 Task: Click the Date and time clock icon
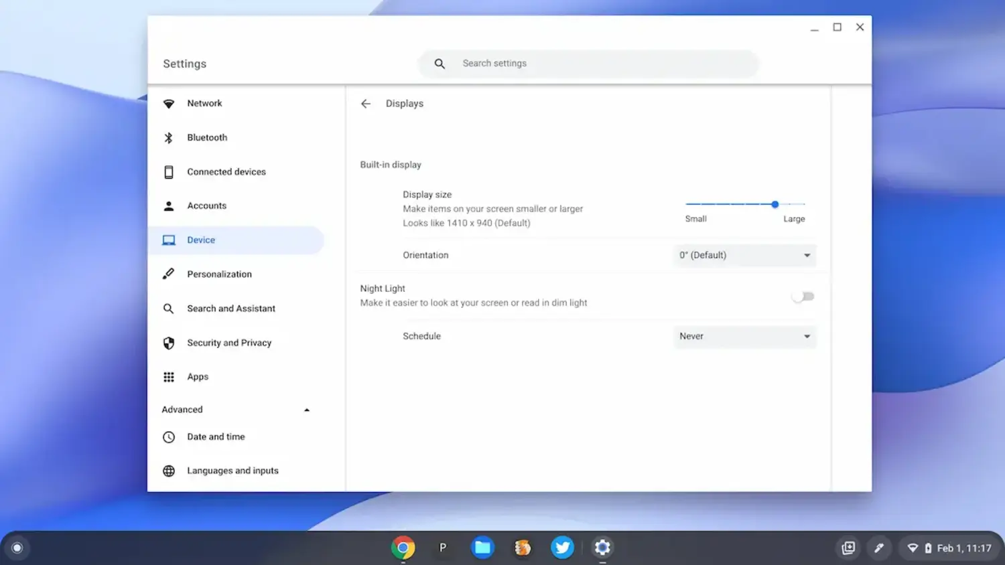(169, 437)
